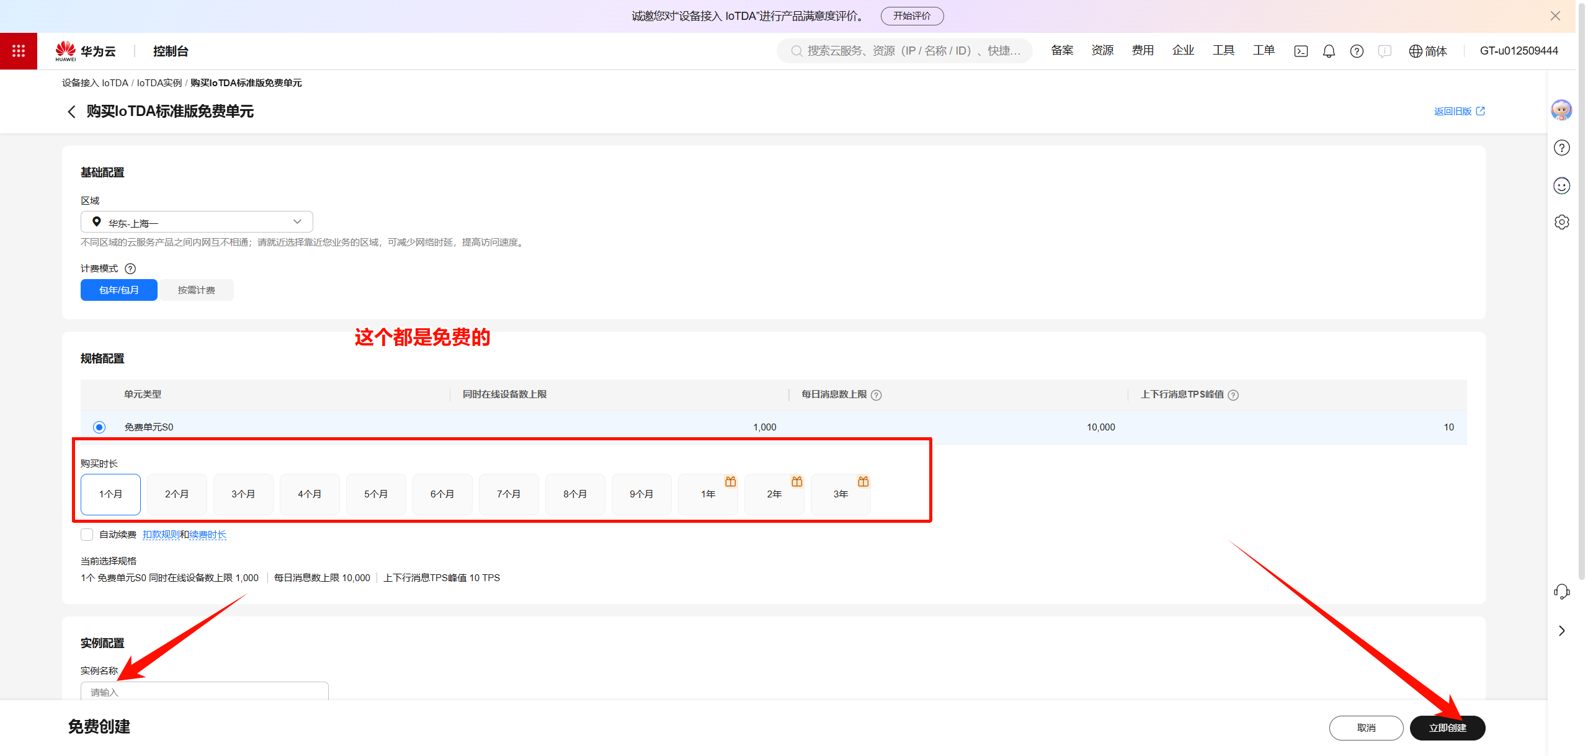Open the 扣款规则 link
This screenshot has height=756, width=1588.
point(161,535)
